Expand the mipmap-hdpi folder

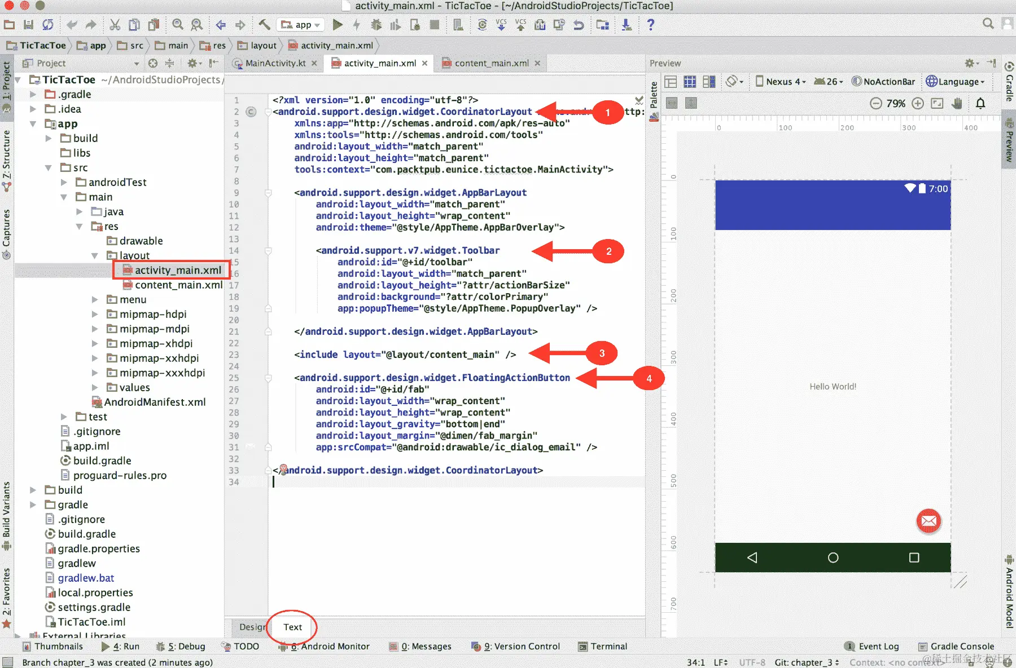(95, 315)
